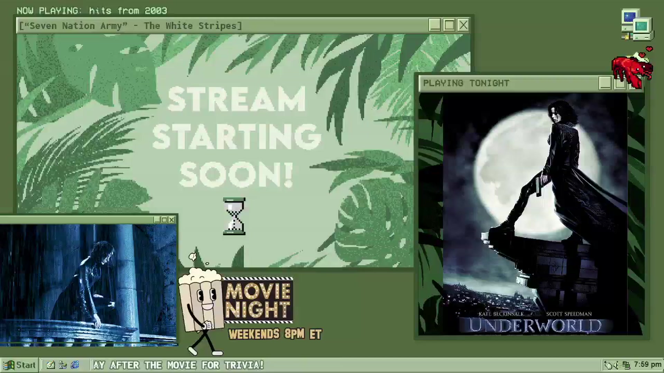Click the Stream Starting Soon banner

236,137
